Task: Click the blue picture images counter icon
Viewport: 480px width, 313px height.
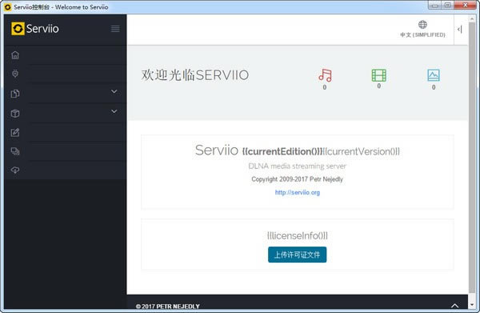Action: [x=434, y=75]
